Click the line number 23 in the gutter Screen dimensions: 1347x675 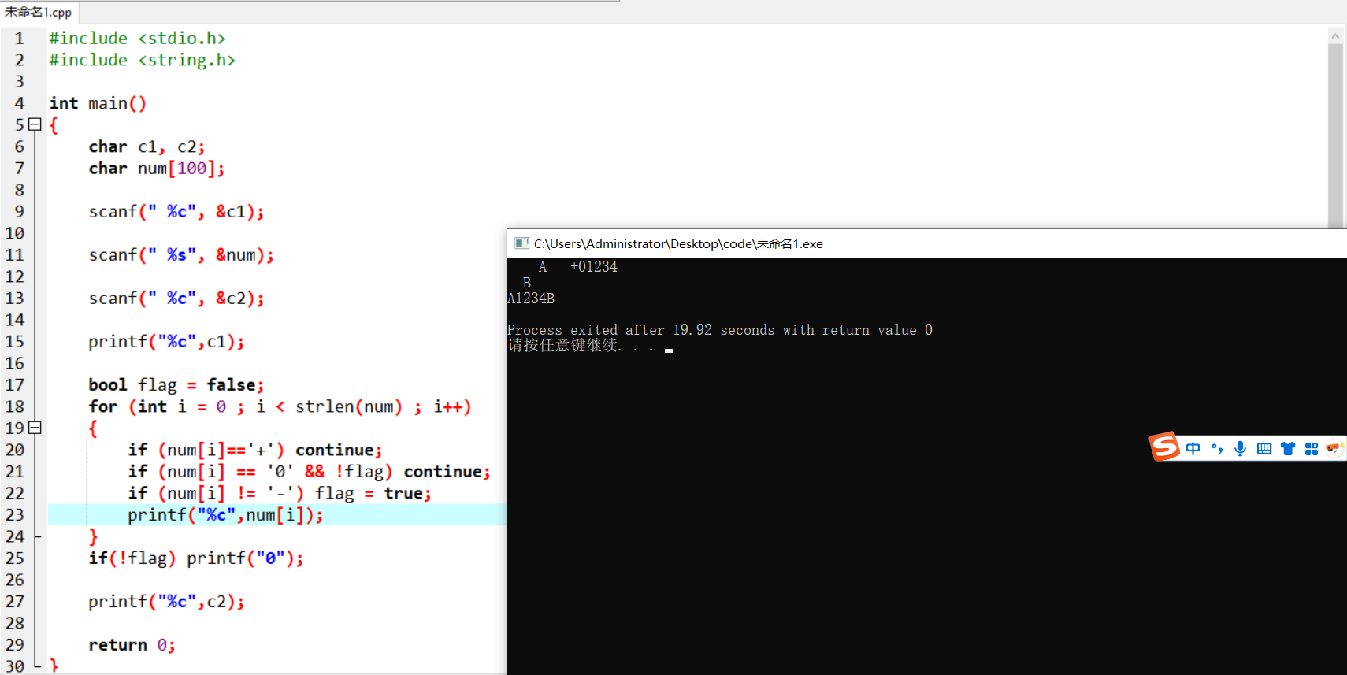pos(15,515)
